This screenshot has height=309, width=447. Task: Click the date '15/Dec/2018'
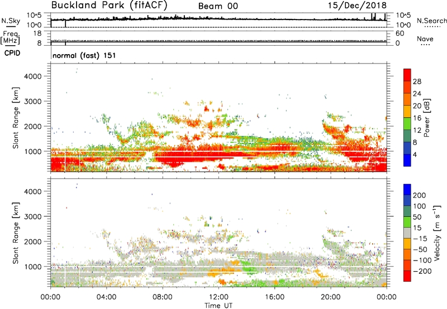357,5
